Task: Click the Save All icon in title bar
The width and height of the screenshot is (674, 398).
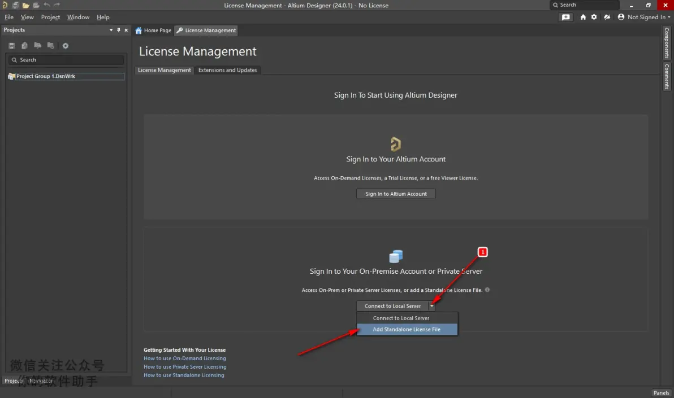Action: tap(15, 5)
